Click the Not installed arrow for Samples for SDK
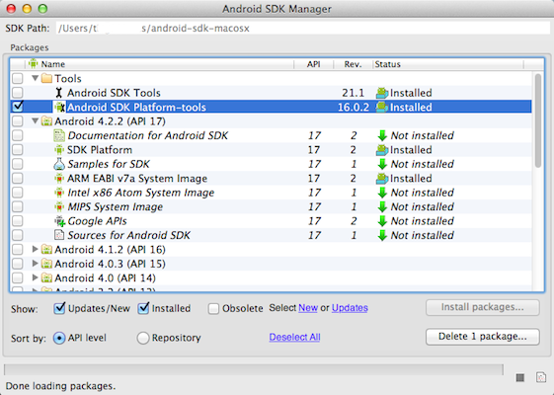 tap(382, 164)
